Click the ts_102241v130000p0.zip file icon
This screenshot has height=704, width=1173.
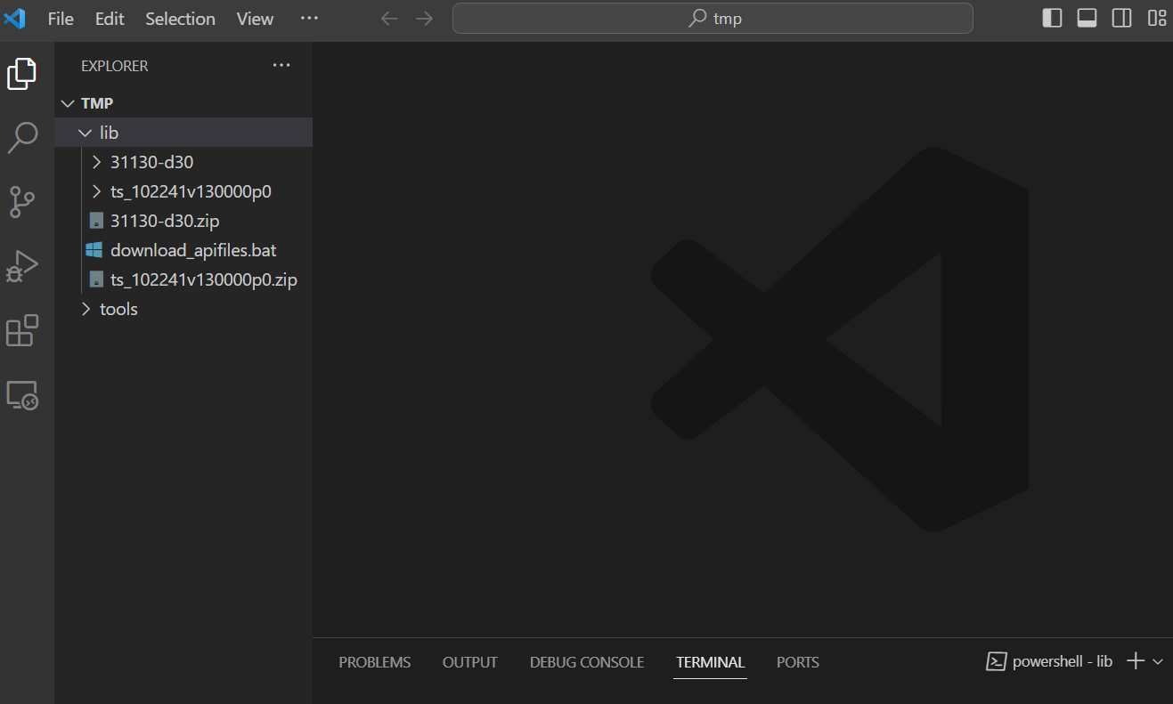96,279
